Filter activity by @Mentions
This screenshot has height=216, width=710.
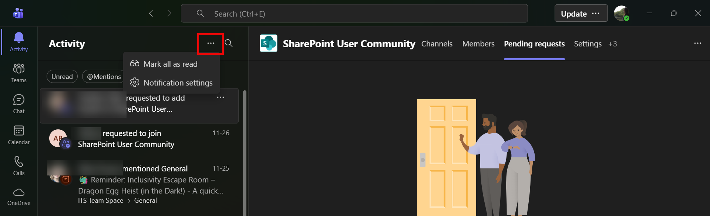[104, 76]
